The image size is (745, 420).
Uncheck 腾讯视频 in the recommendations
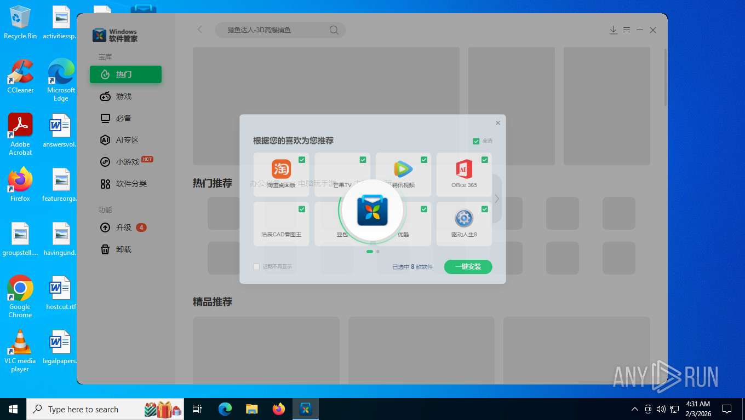[x=423, y=160]
